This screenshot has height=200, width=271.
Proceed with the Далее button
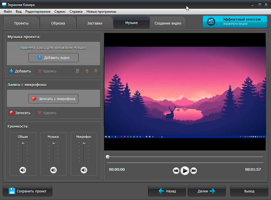pyautogui.click(x=207, y=191)
